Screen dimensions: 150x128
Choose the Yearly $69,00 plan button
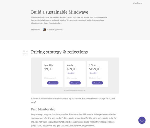(75, 83)
